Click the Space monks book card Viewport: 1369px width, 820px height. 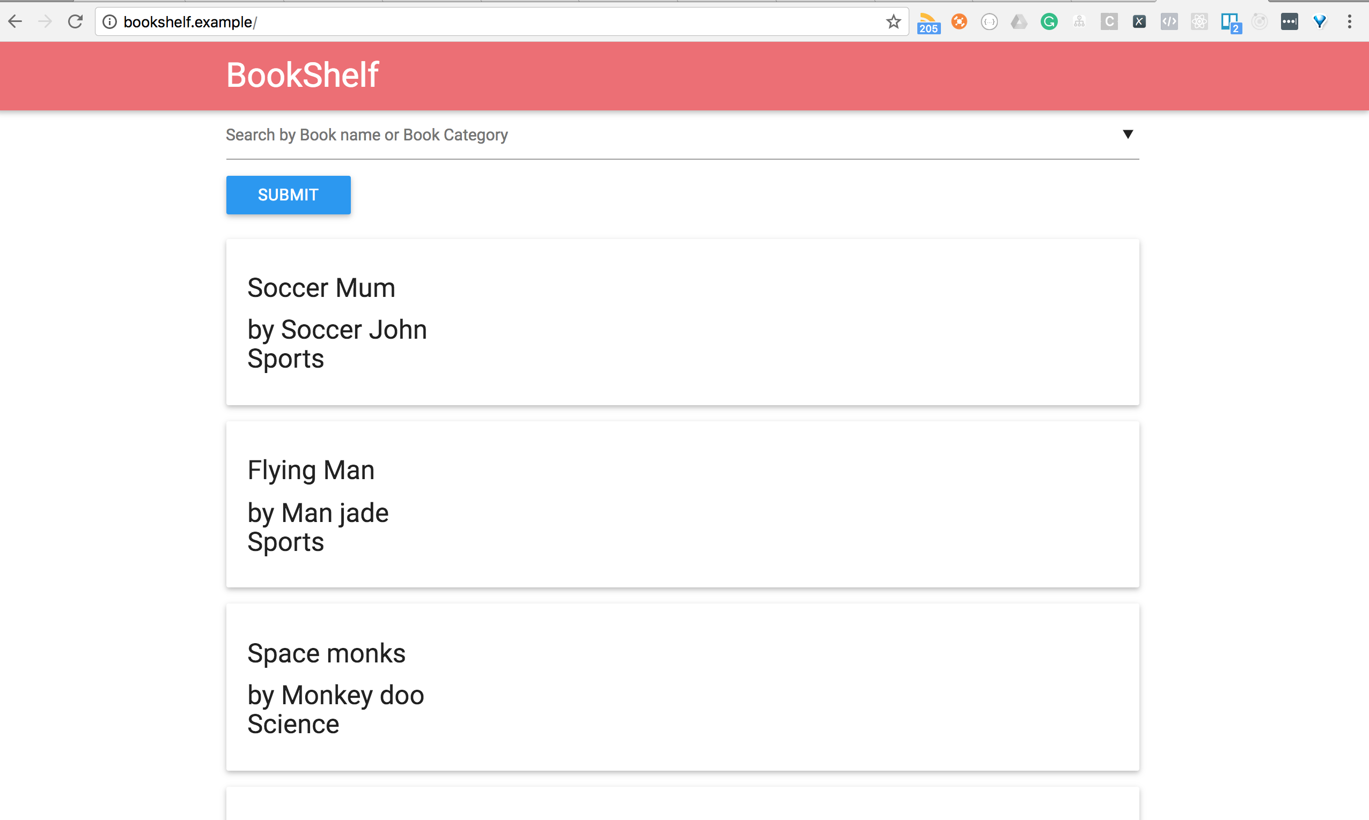682,688
